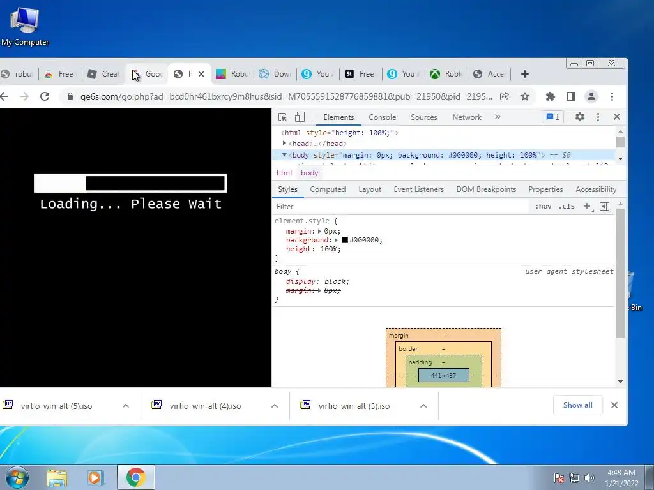654x490 pixels.
Task: Show more DevTools tabs chevron
Action: pyautogui.click(x=497, y=117)
